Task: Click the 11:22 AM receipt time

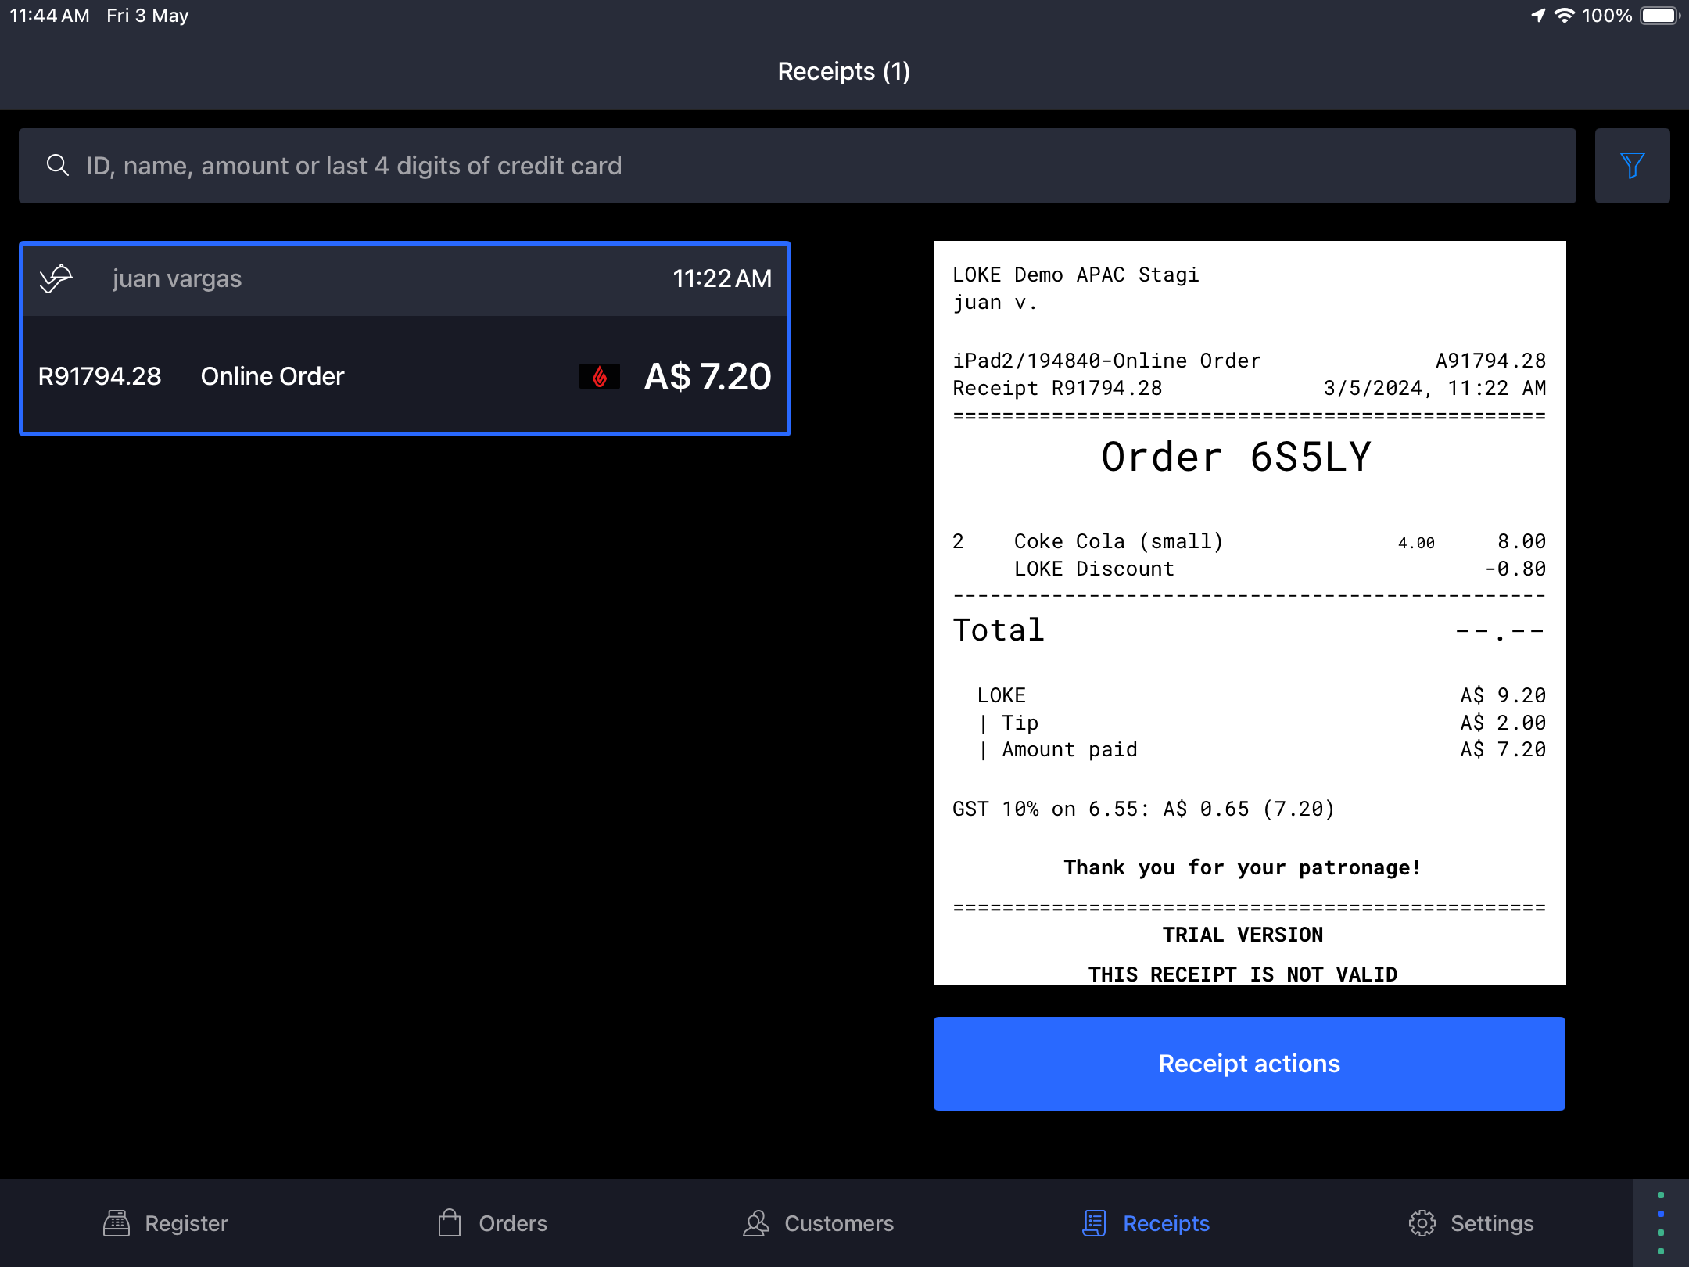Action: tap(722, 278)
